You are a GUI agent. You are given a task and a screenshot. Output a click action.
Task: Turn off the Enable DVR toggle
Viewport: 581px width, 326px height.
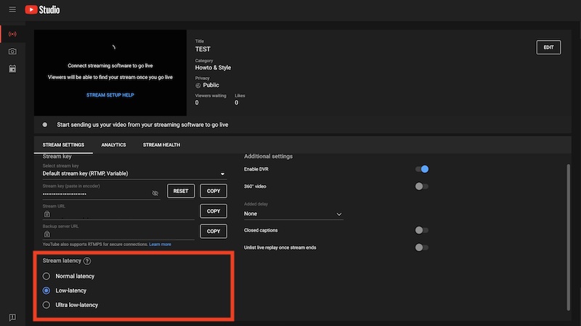tap(422, 169)
